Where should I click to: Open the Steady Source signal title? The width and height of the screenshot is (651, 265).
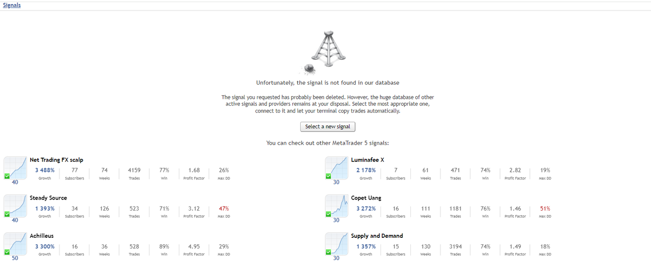coord(48,198)
